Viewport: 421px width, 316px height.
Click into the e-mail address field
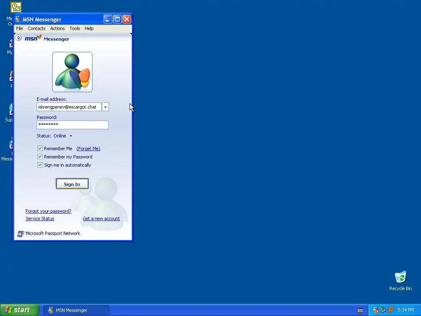69,107
